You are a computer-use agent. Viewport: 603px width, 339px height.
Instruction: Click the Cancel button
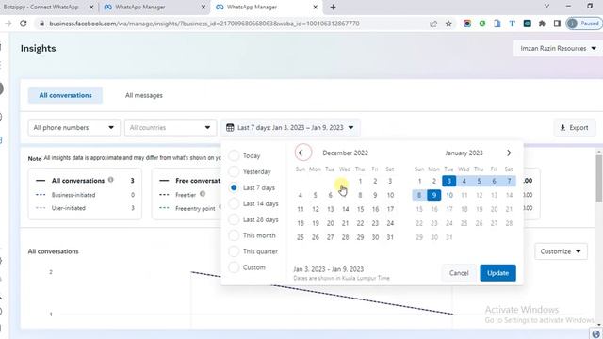pos(459,273)
